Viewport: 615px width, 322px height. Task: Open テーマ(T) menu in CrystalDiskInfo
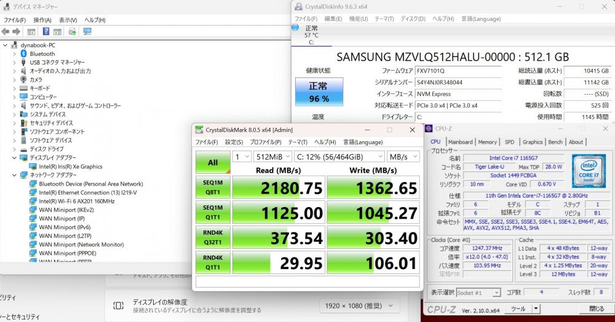pyautogui.click(x=384, y=19)
